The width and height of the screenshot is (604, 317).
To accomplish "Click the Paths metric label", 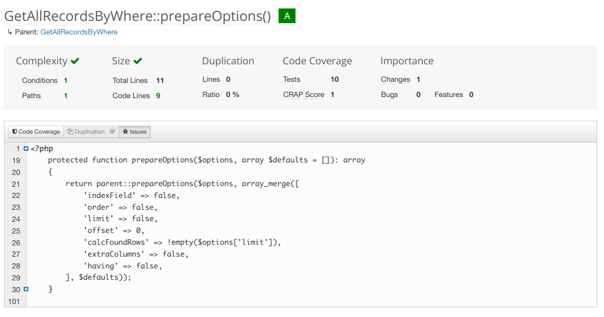I will pyautogui.click(x=31, y=96).
